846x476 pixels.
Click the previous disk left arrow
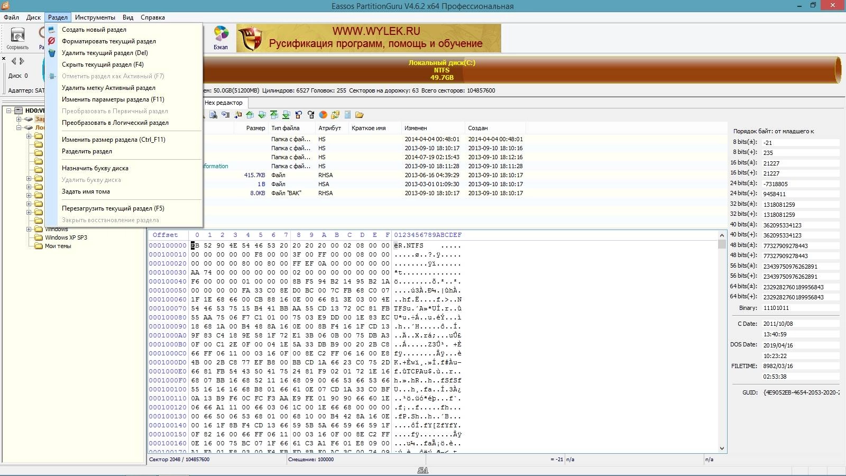(14, 61)
